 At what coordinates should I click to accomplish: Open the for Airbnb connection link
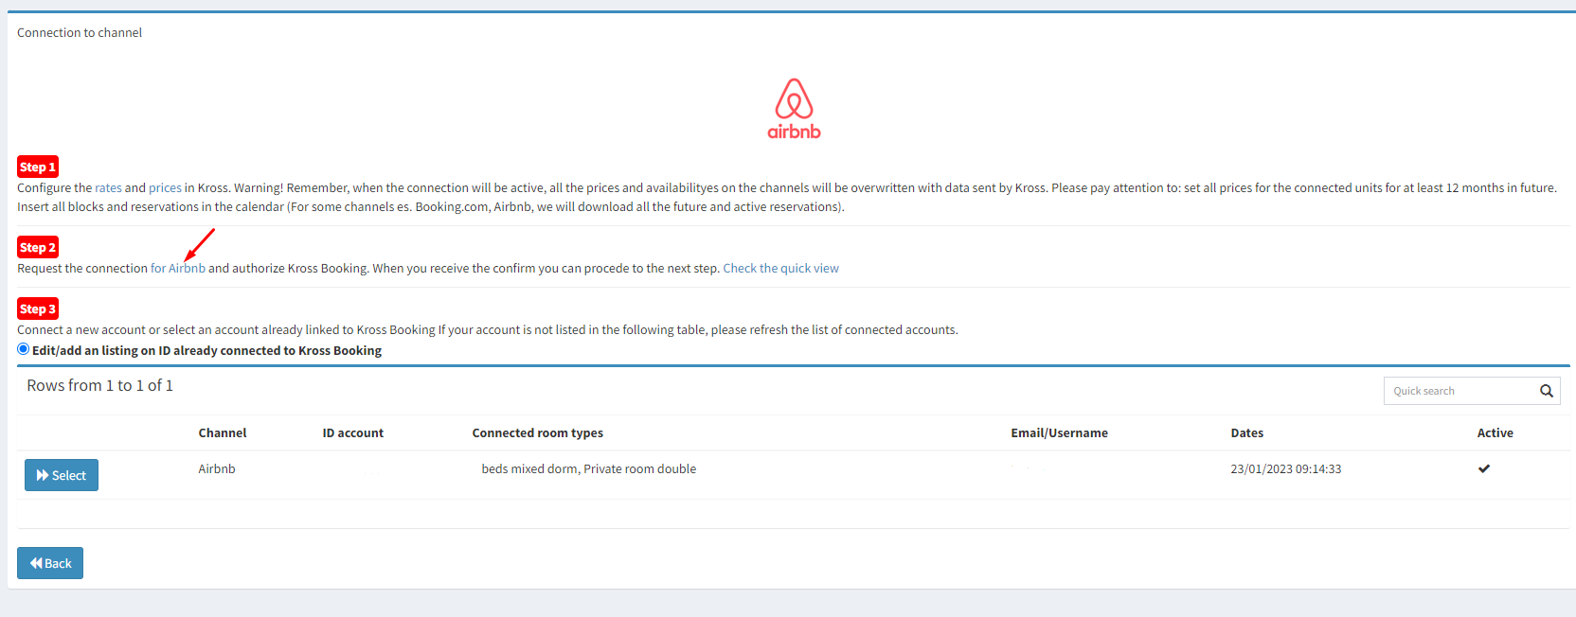[x=178, y=268]
